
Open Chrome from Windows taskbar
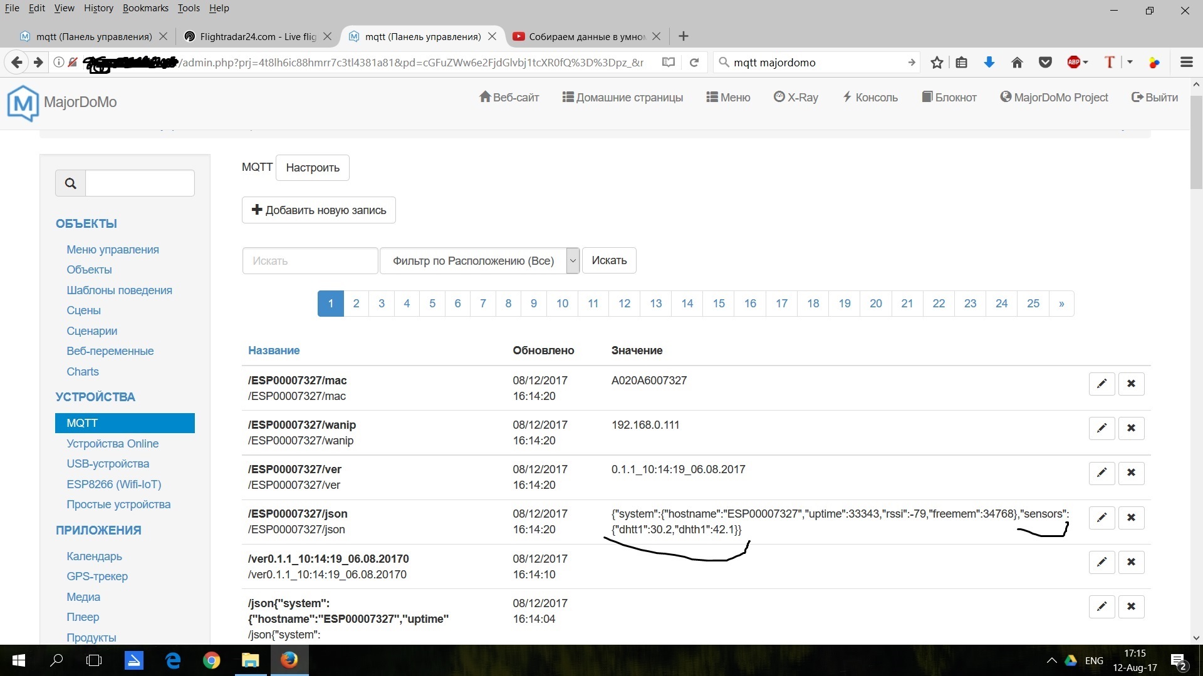coord(211,660)
